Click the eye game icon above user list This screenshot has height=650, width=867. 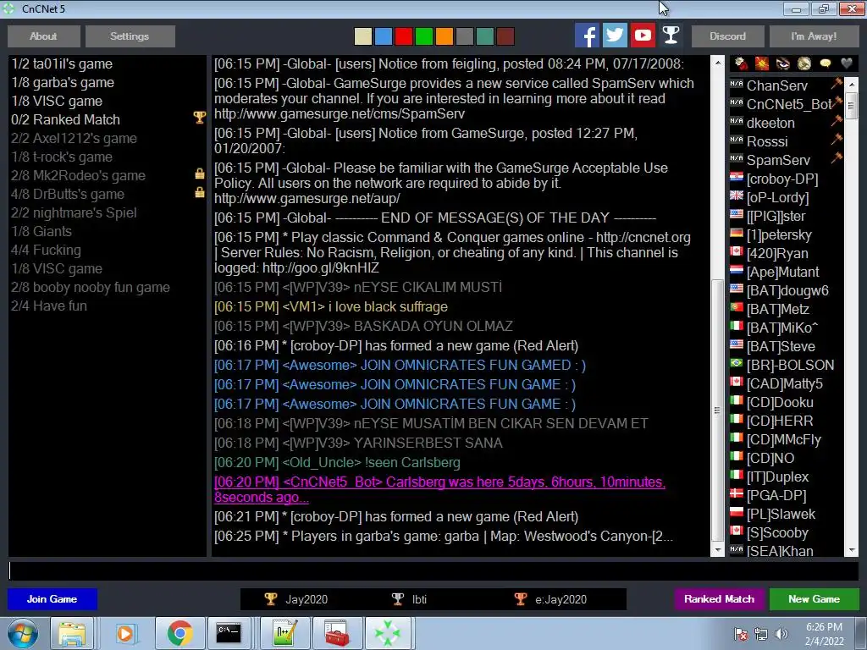coord(783,64)
